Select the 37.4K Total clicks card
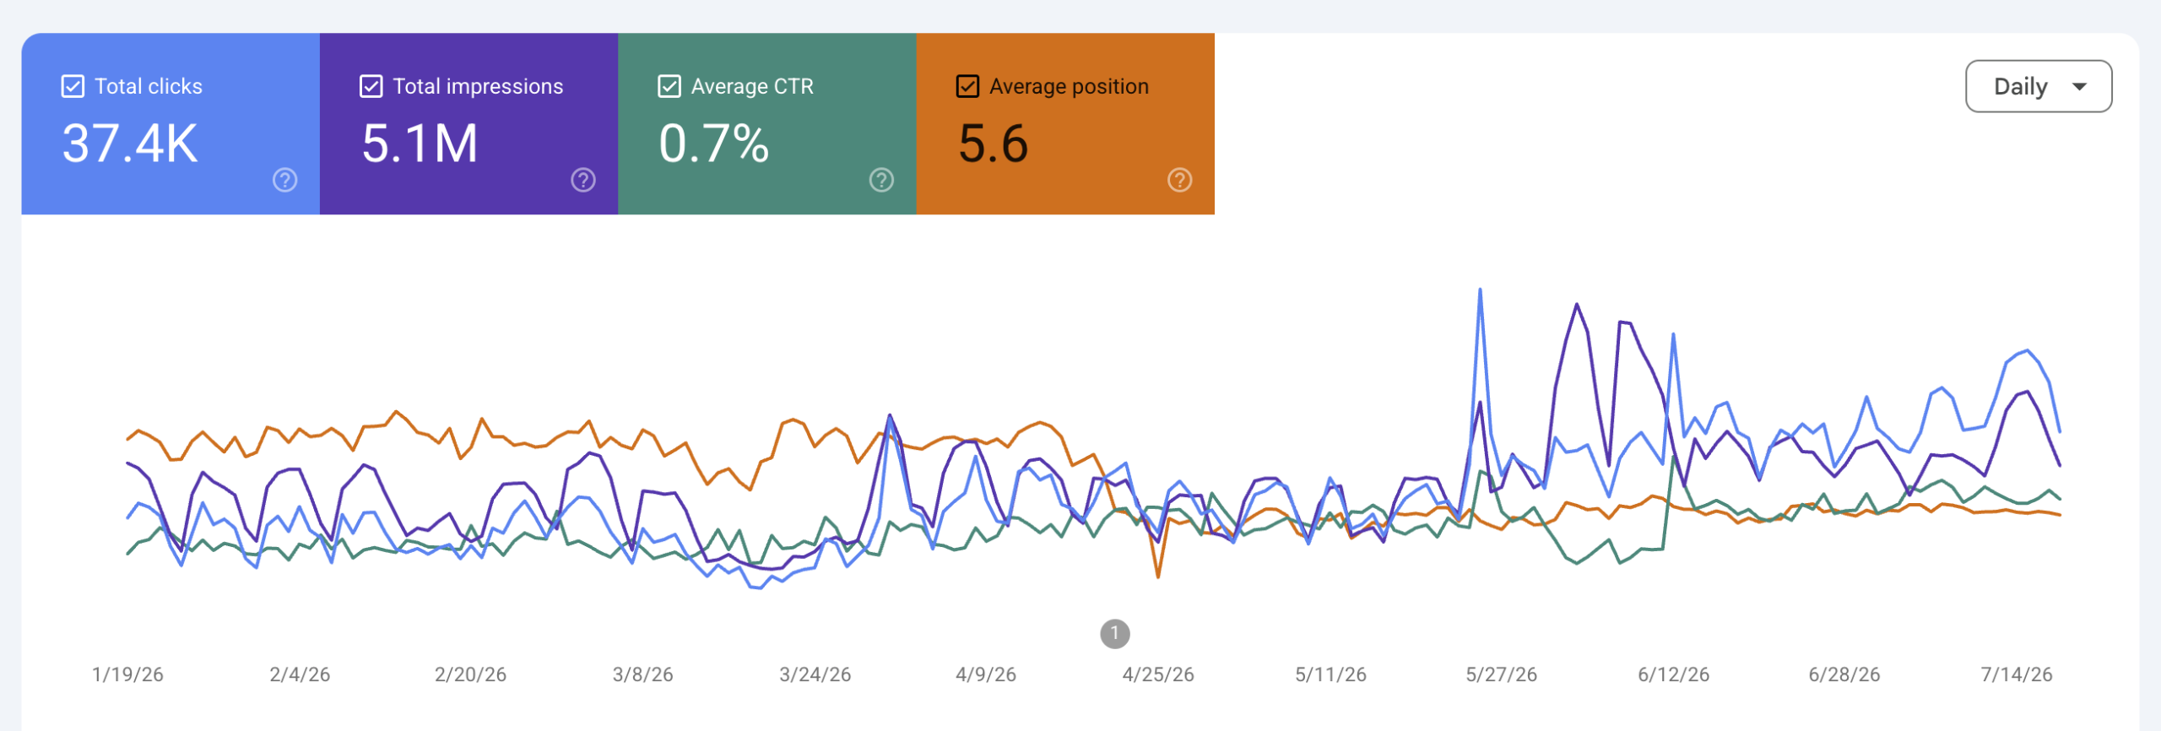Screen dimensions: 2161x731 tap(171, 124)
